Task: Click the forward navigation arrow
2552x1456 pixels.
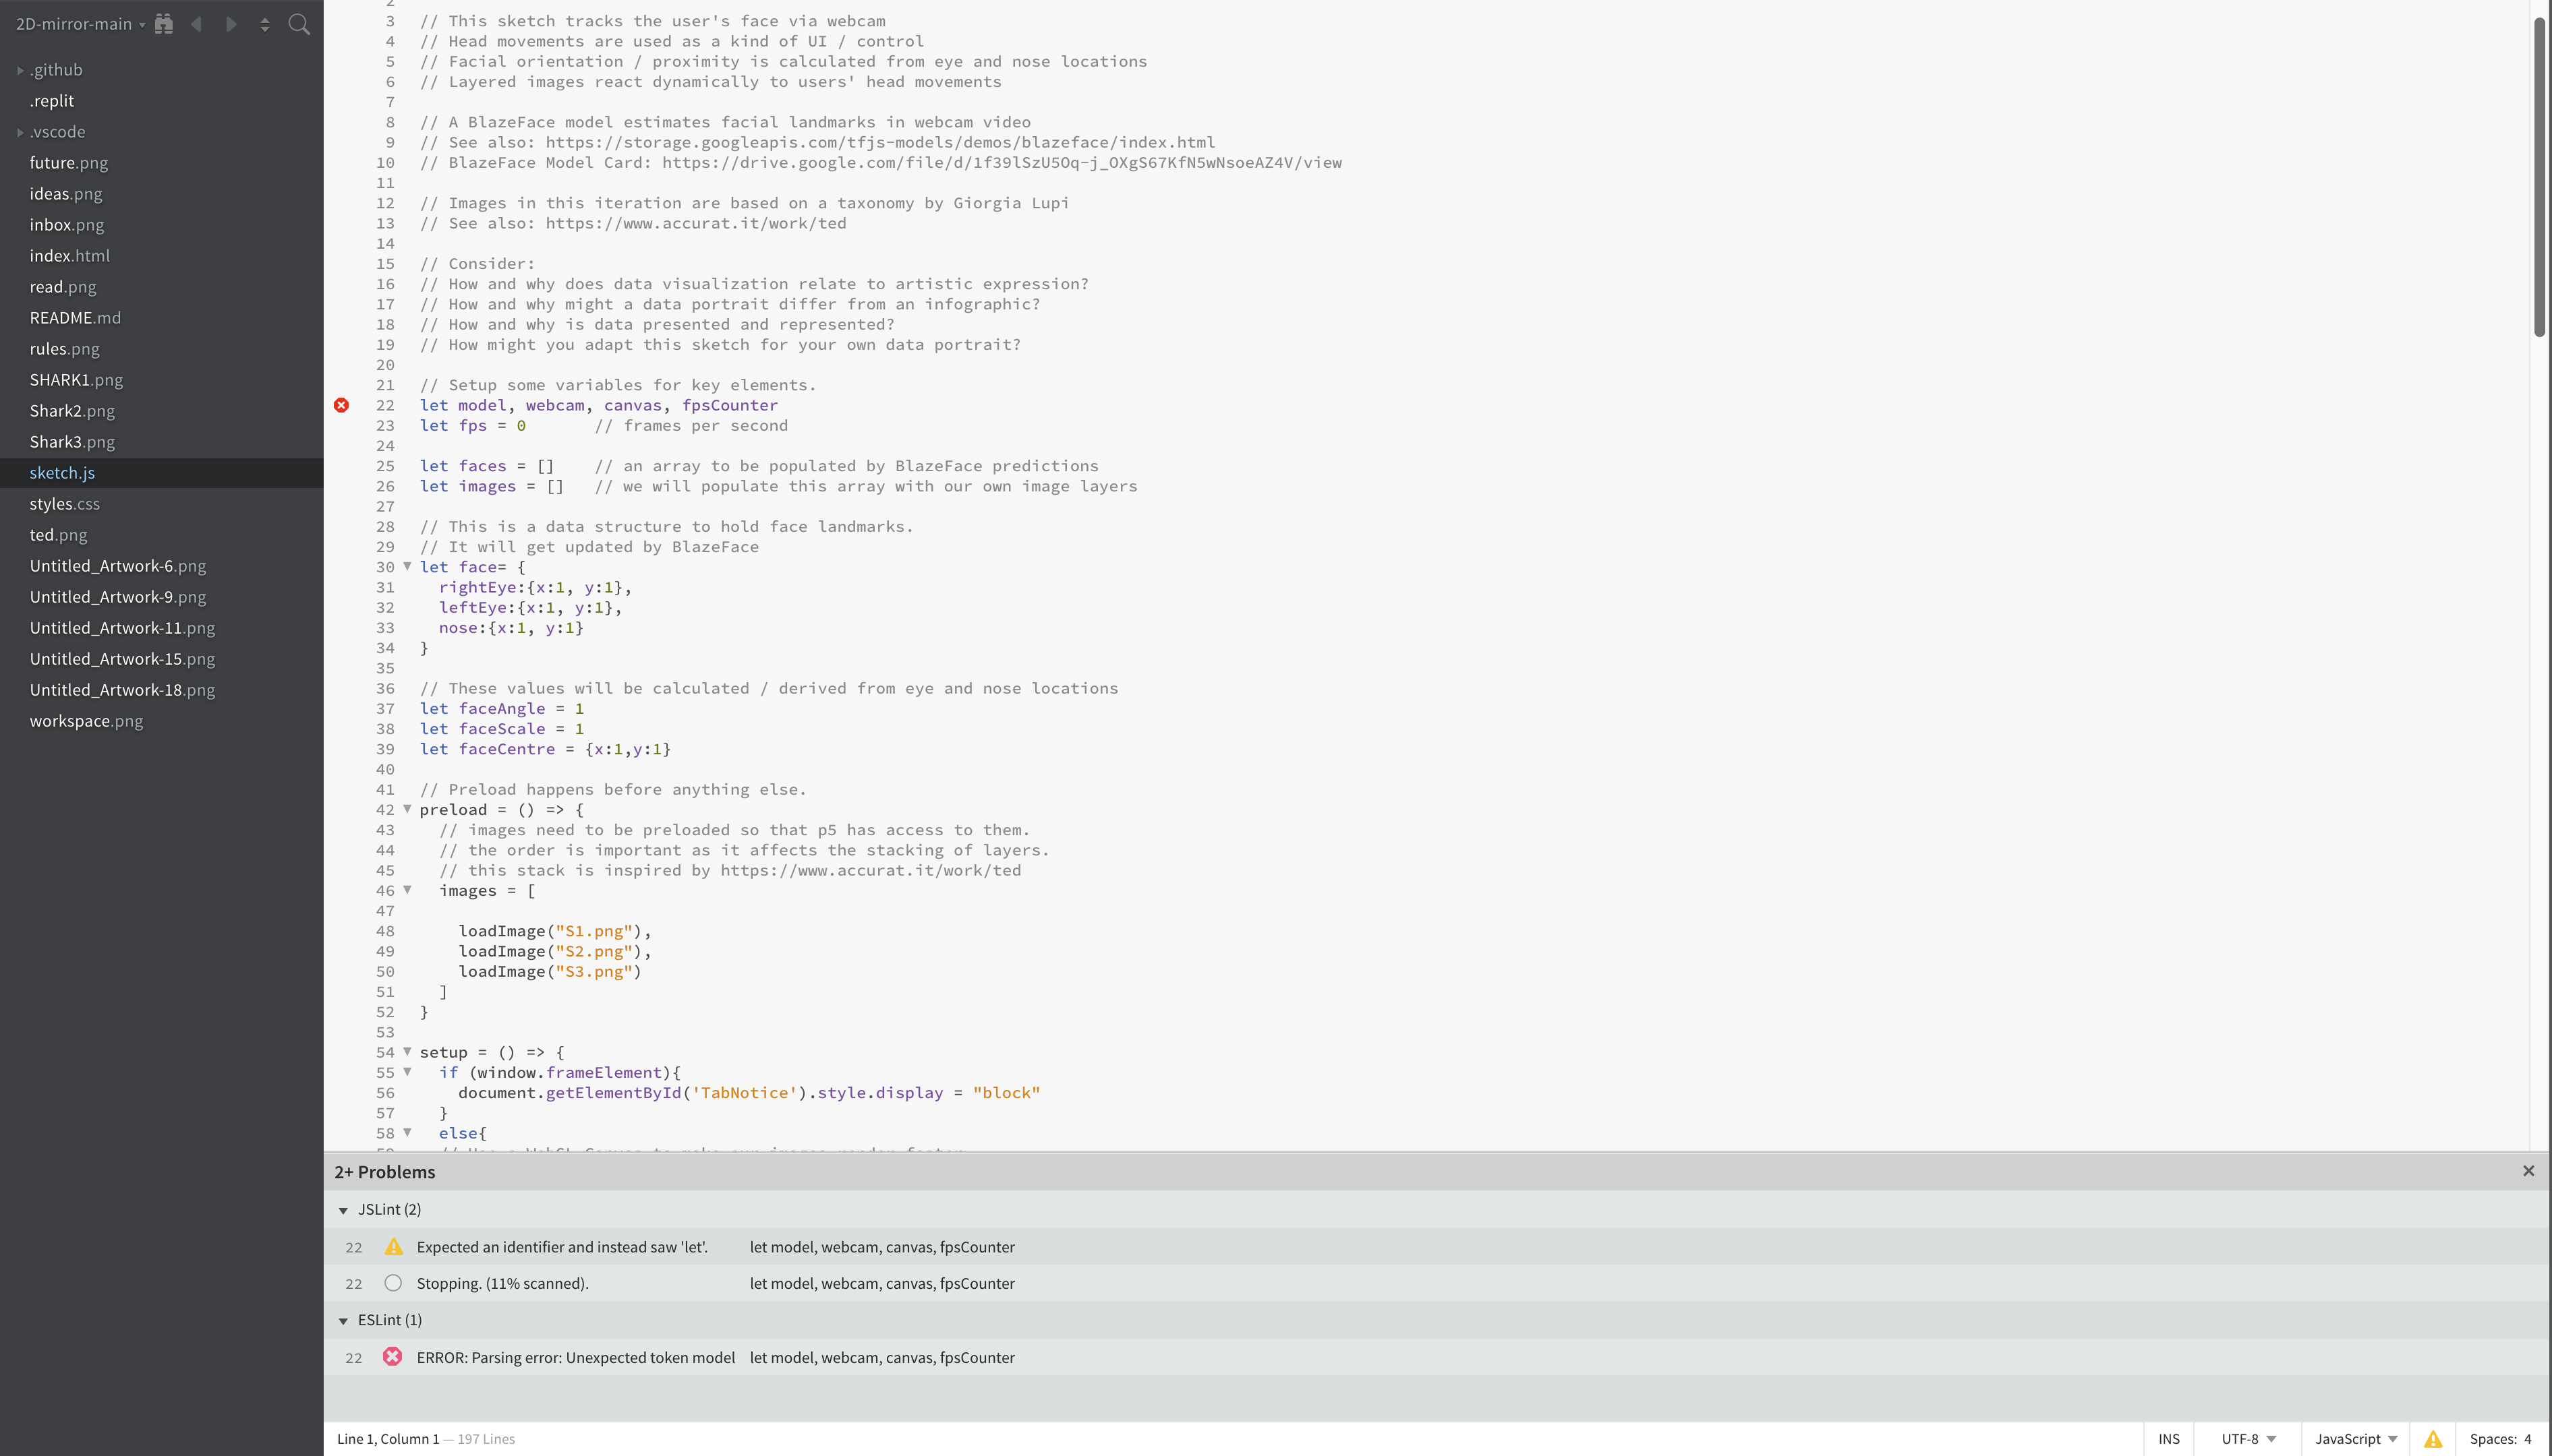Action: click(231, 23)
